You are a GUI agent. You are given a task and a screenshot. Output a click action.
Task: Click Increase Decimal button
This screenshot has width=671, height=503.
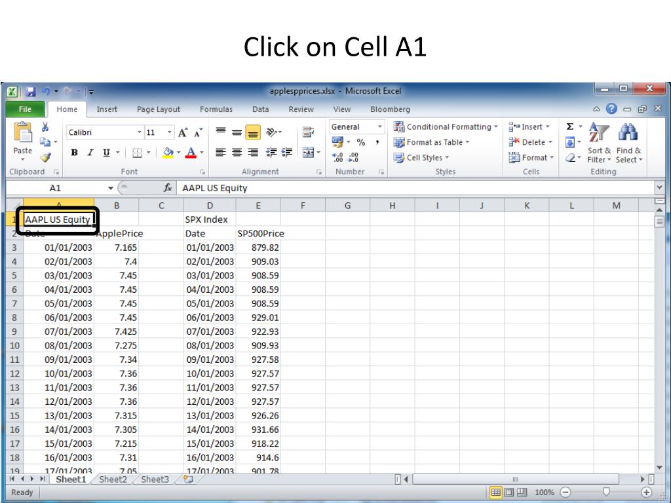tap(337, 157)
